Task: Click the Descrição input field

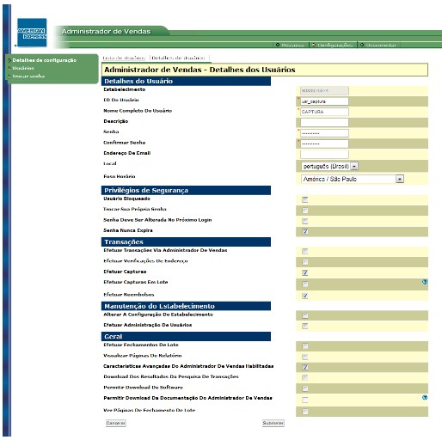Action: 324,122
